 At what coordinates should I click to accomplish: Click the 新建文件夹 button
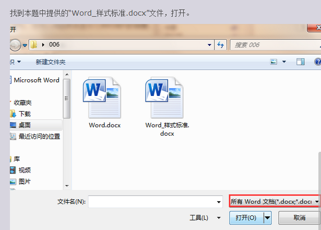pyautogui.click(x=51, y=62)
